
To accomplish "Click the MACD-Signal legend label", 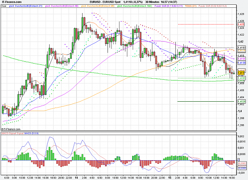I will click(9, 133).
